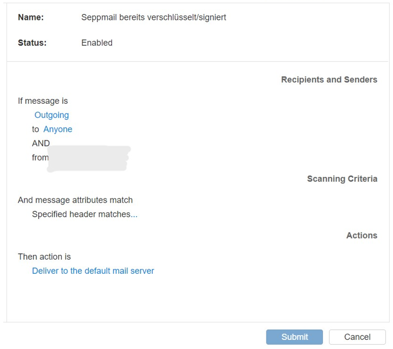Submit the policy rule
Image resolution: width=393 pixels, height=349 pixels.
pos(294,337)
